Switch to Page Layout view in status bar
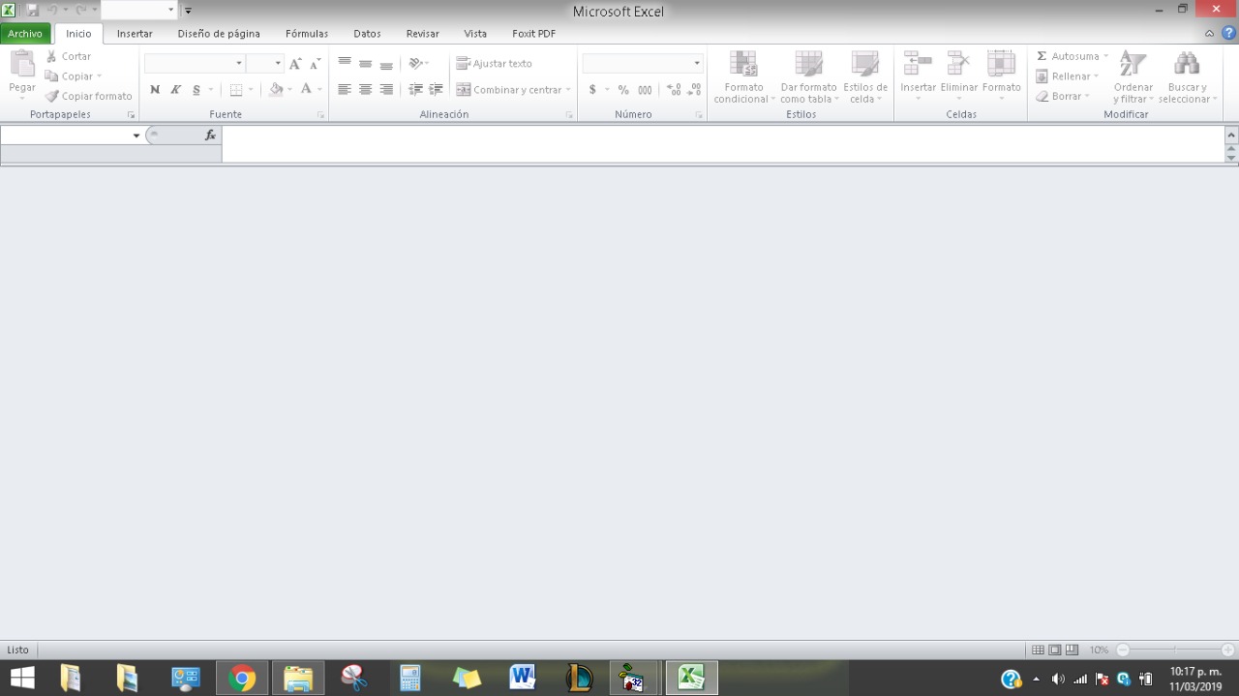The image size is (1239, 696). 1055,650
